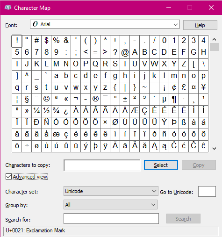Expand the Character set Unicode dropdown
The image size is (222, 237).
click(111, 191)
